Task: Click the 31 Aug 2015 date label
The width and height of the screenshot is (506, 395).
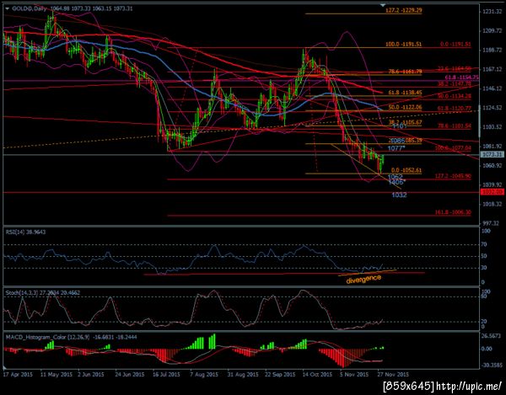Action: [243, 375]
